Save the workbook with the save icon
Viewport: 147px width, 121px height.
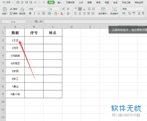18,2
